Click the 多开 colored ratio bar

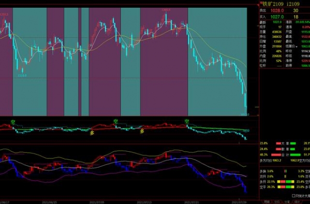[286, 182]
